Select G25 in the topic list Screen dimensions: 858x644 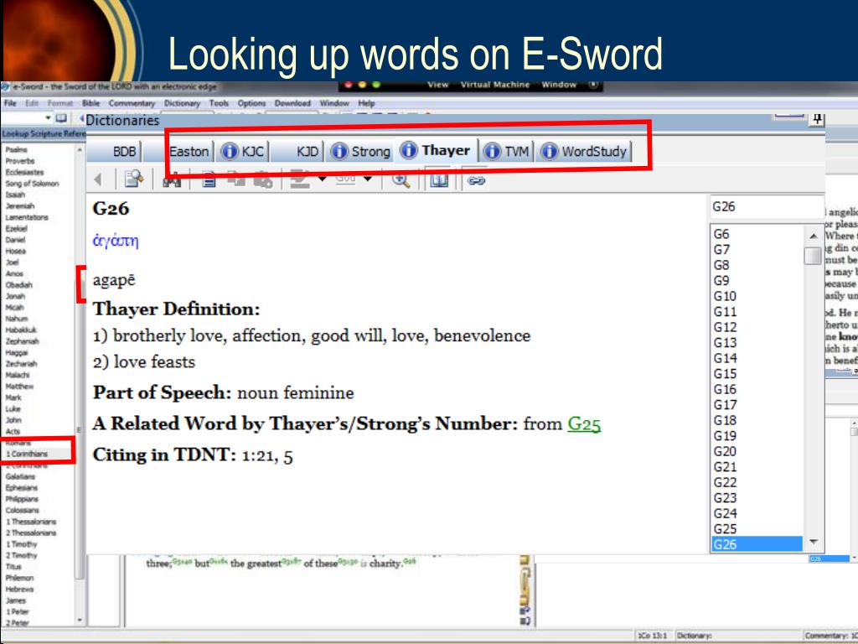click(x=725, y=529)
